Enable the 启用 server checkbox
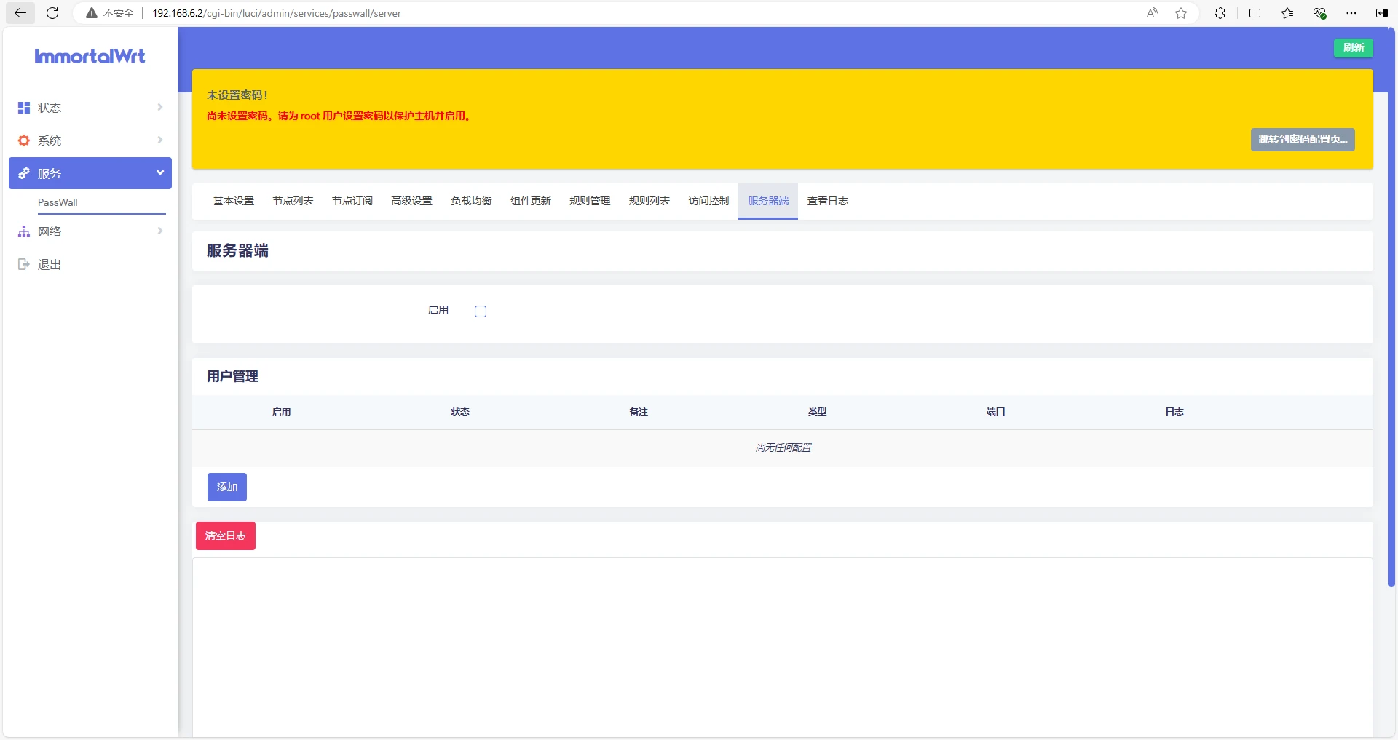The height and width of the screenshot is (740, 1398). tap(481, 311)
